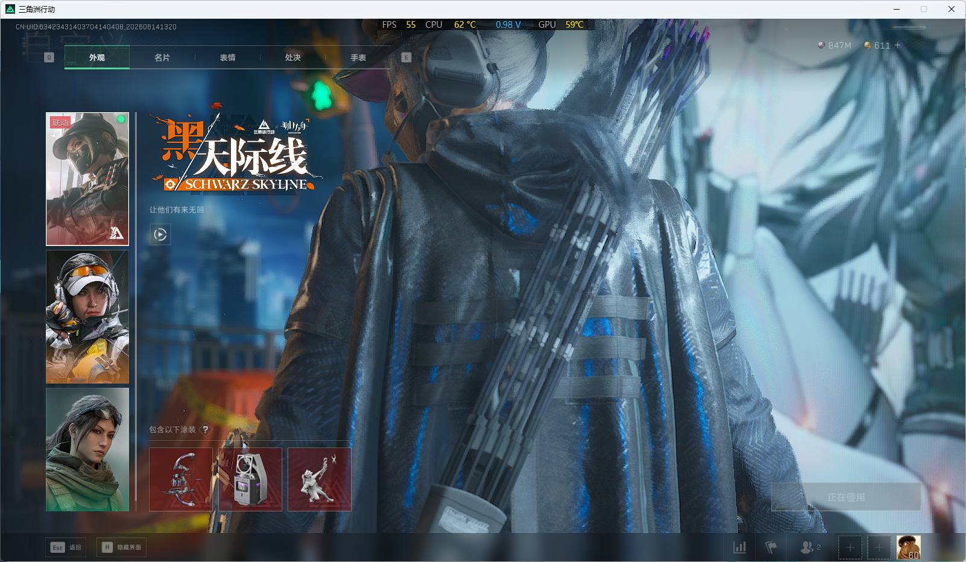This screenshot has width=966, height=562.
Task: Click the Q previous-tab key icon
Action: pos(49,57)
